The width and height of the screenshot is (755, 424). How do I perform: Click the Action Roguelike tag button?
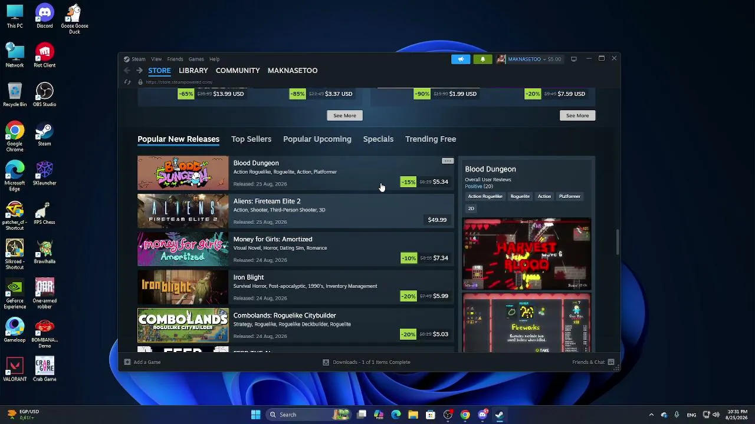click(x=485, y=197)
